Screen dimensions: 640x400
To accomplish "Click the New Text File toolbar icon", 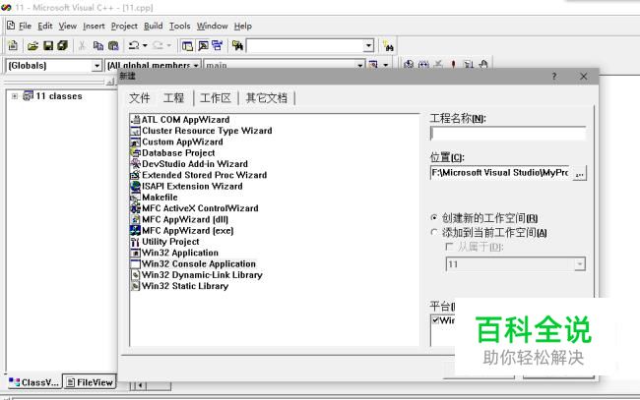I will click(x=13, y=45).
